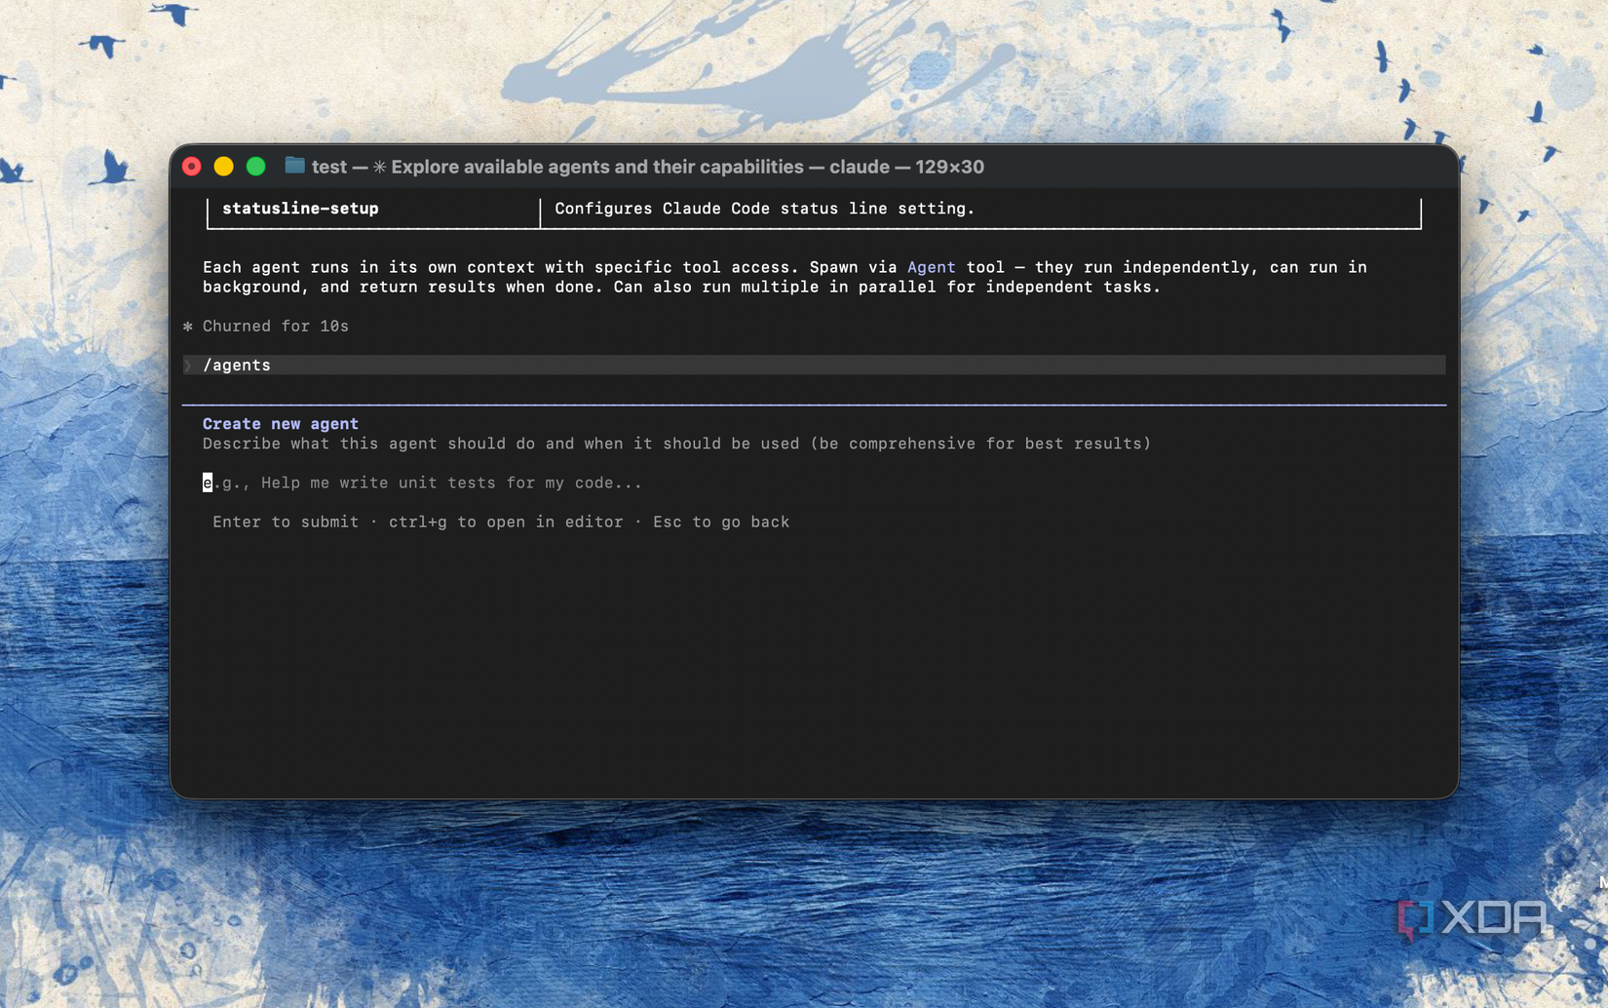This screenshot has height=1008, width=1608.
Task: Click ctrl+g to open in editor hint
Action: click(506, 523)
